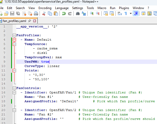Screen dimensions: 157x124
Task: Toggle synchronized vertical scrolling icon
Action: point(106,13)
